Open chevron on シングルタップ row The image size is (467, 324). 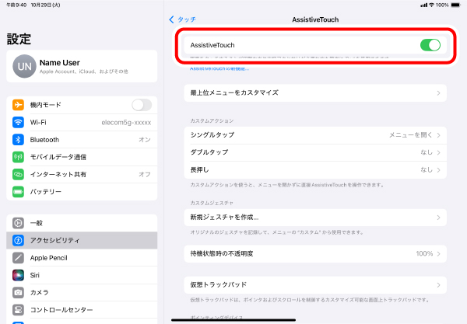click(x=438, y=135)
